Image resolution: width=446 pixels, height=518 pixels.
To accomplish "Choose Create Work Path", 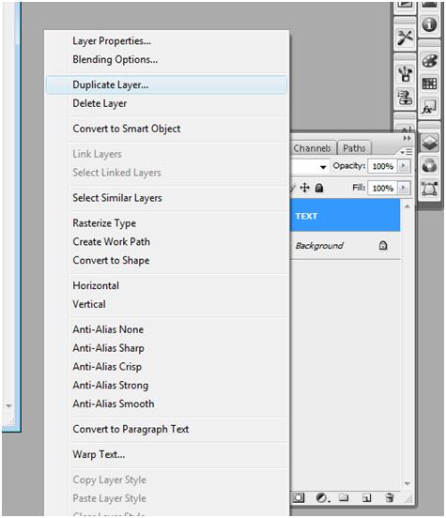I will point(166,241).
